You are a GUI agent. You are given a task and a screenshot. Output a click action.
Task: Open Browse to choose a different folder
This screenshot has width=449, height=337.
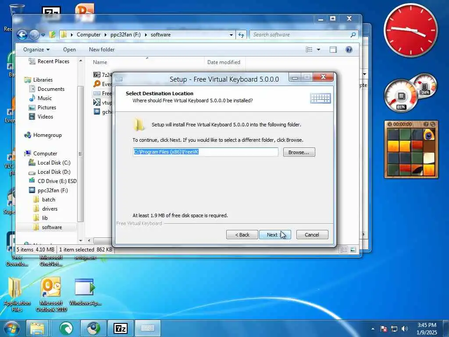click(x=299, y=152)
